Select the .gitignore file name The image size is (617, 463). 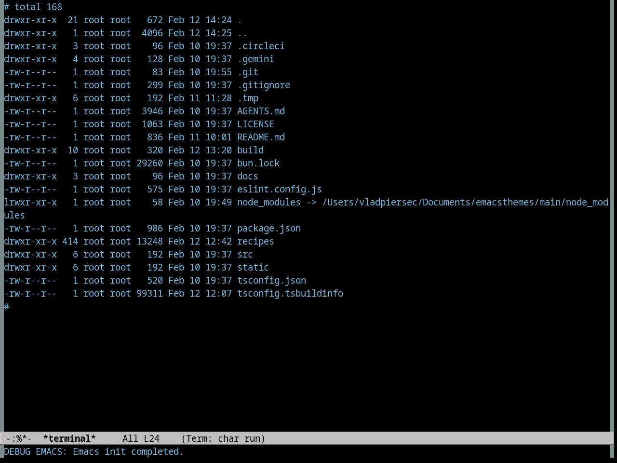pos(264,85)
